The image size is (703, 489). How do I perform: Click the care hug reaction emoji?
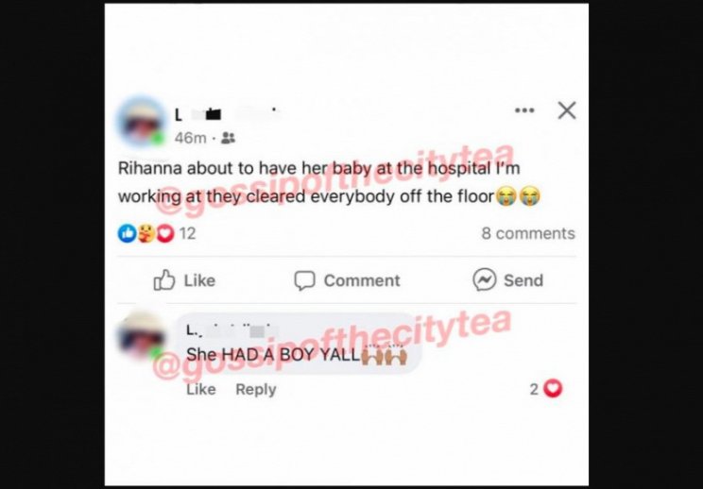146,234
